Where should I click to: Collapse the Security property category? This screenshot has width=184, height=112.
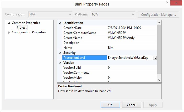click(59, 53)
